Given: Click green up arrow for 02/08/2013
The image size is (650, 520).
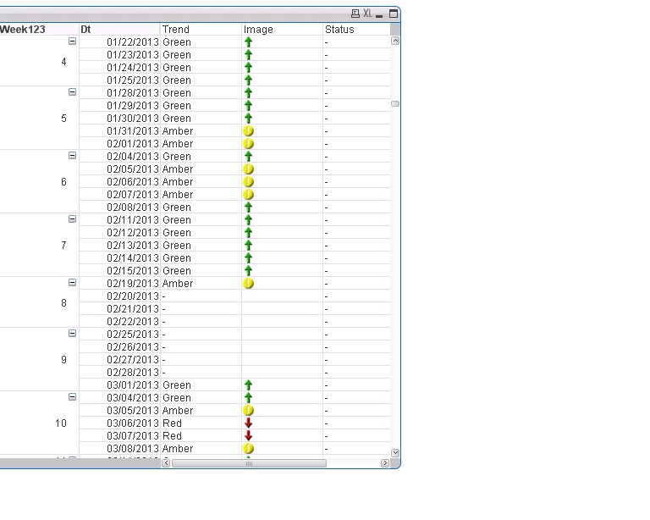Looking at the screenshot, I should [x=248, y=207].
